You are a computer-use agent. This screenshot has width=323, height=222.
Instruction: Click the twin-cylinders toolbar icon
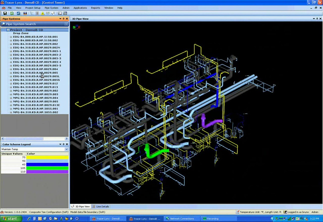click(25, 13)
